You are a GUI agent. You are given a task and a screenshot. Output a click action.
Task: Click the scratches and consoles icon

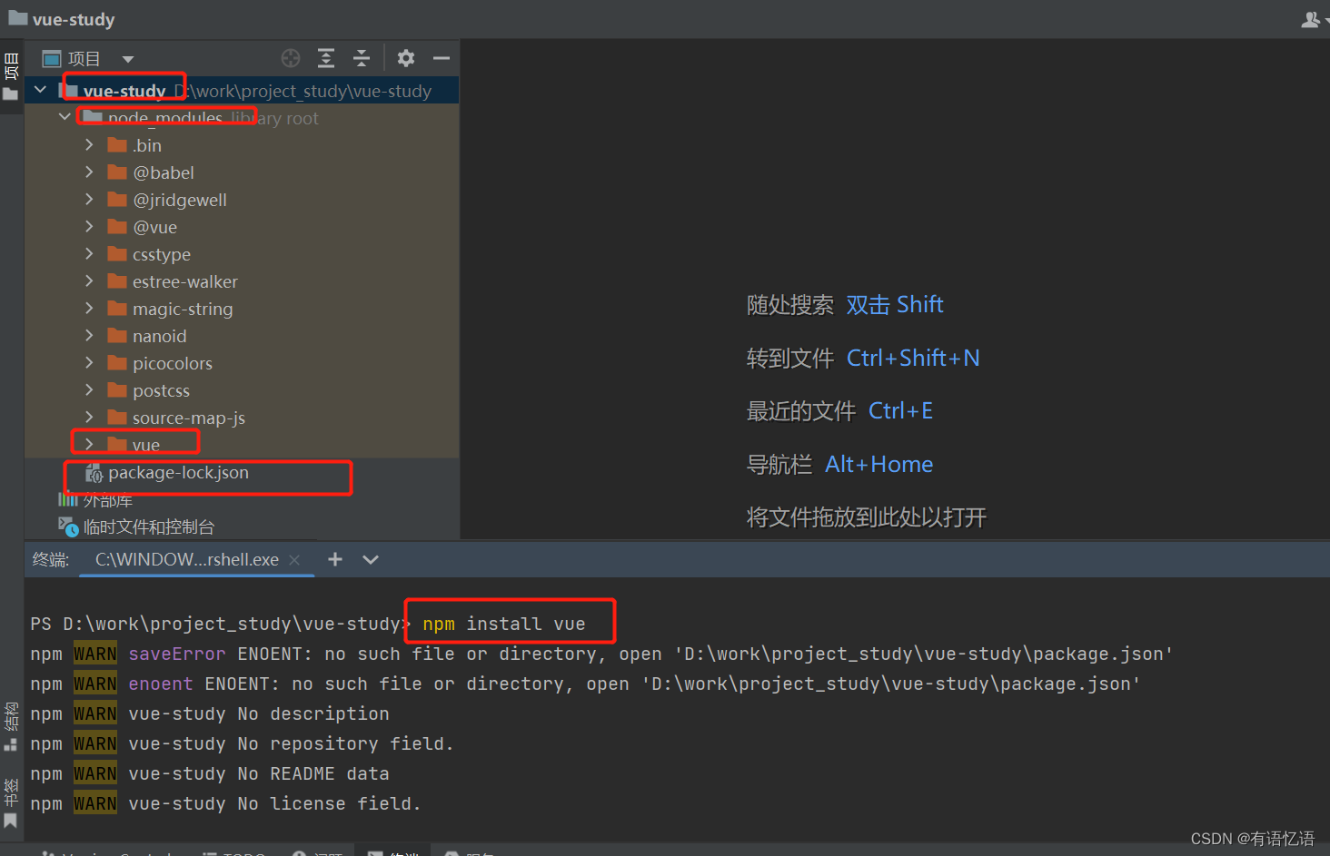coord(68,526)
